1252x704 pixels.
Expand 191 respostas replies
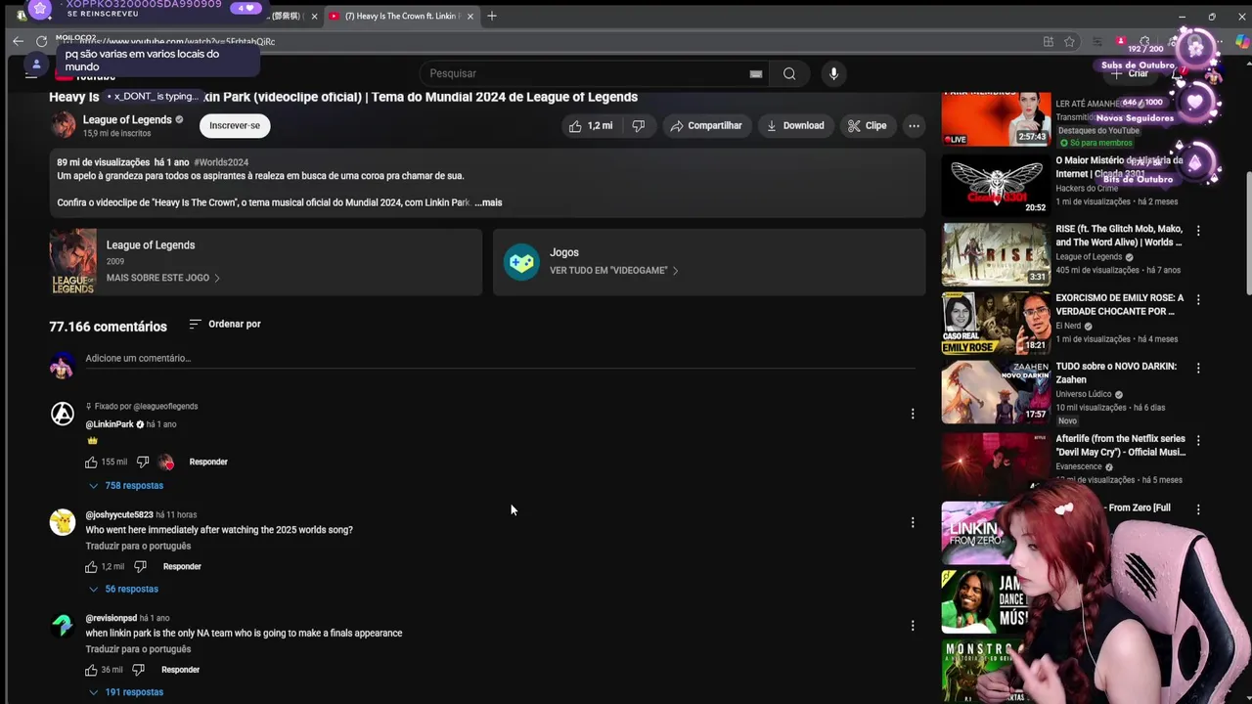click(x=126, y=692)
